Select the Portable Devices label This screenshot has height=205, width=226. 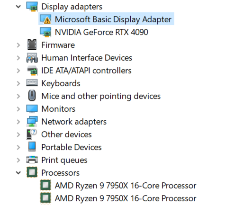[x=72, y=147]
